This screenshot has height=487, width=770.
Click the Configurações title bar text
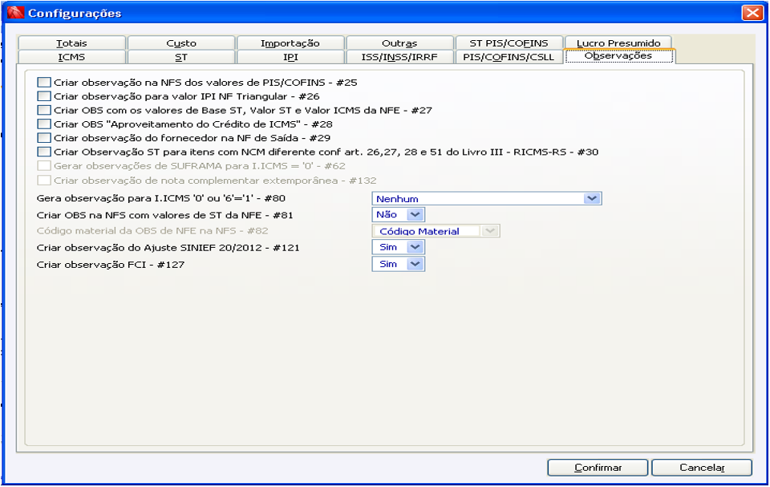coord(75,13)
